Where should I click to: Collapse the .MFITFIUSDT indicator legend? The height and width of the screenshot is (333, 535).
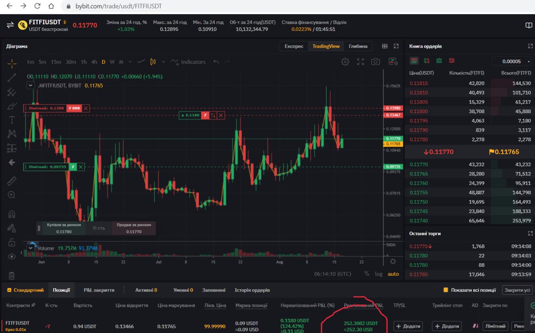tap(30, 86)
